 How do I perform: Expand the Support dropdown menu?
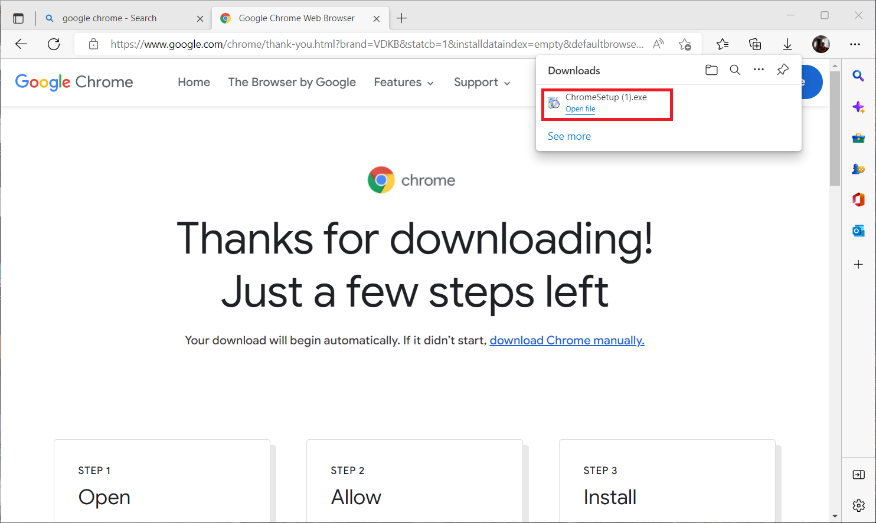coord(482,83)
